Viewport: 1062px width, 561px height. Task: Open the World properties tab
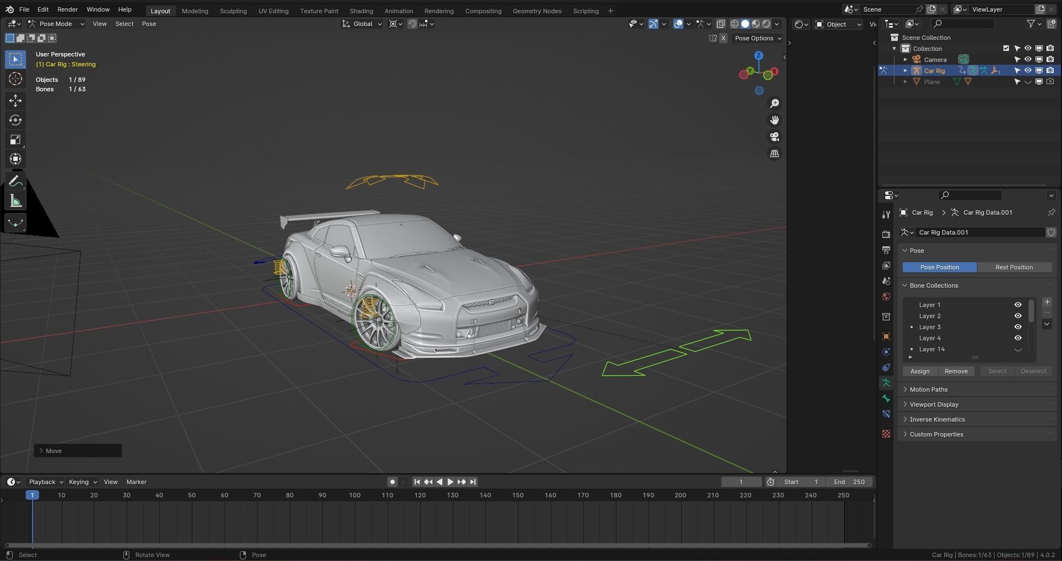886,297
